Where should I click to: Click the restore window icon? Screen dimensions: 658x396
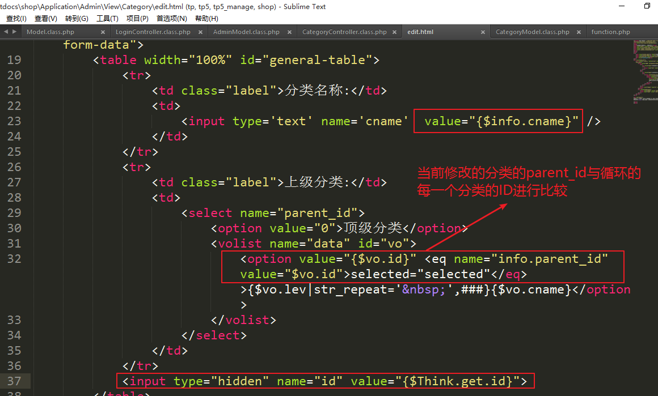pos(647,6)
